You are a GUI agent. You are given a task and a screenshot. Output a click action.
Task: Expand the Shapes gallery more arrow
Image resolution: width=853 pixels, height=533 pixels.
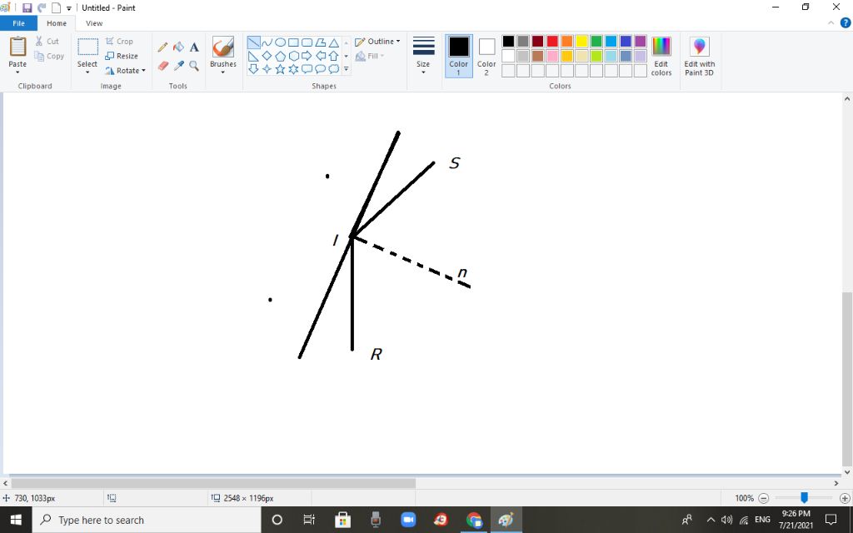pos(346,69)
